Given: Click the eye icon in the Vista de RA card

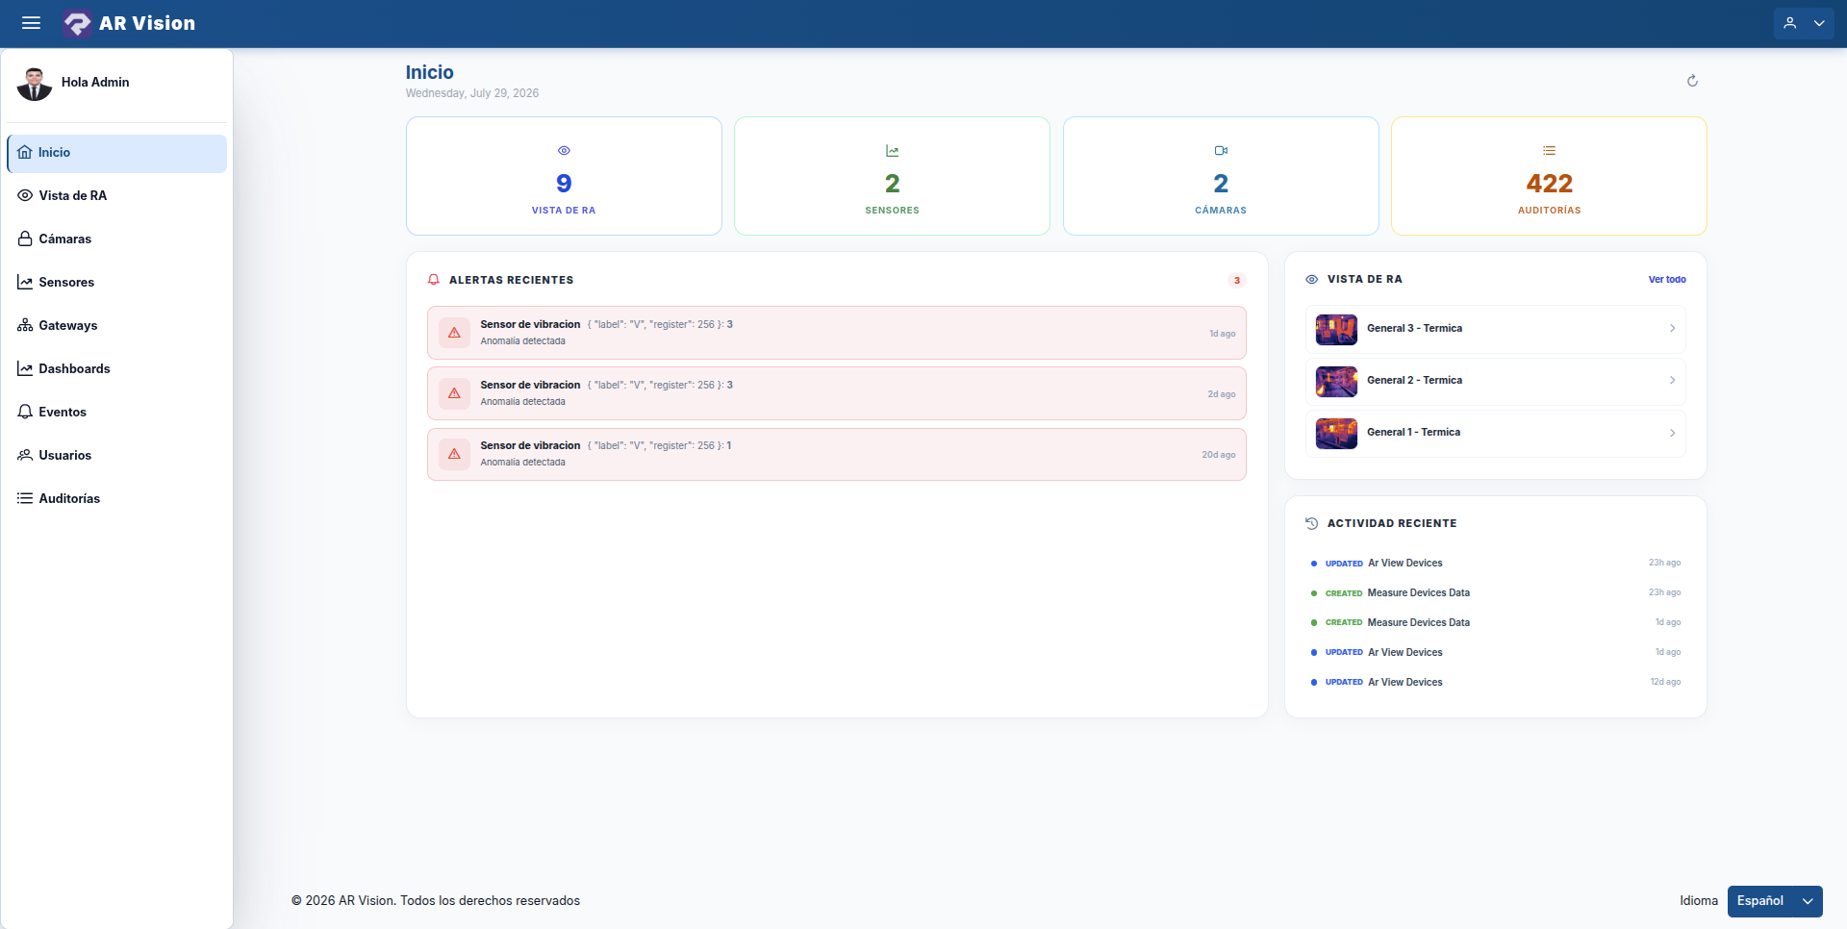Looking at the screenshot, I should click(x=564, y=151).
